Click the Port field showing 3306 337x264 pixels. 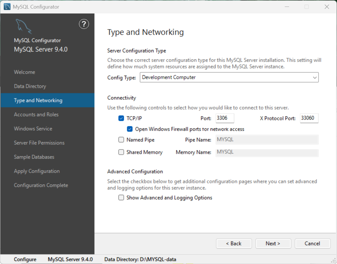[225, 118]
